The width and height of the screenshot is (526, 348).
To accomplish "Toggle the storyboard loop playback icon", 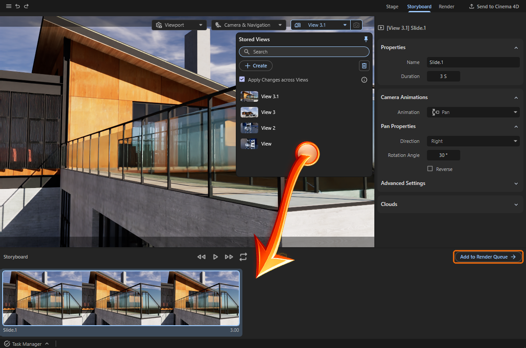I will pyautogui.click(x=243, y=257).
